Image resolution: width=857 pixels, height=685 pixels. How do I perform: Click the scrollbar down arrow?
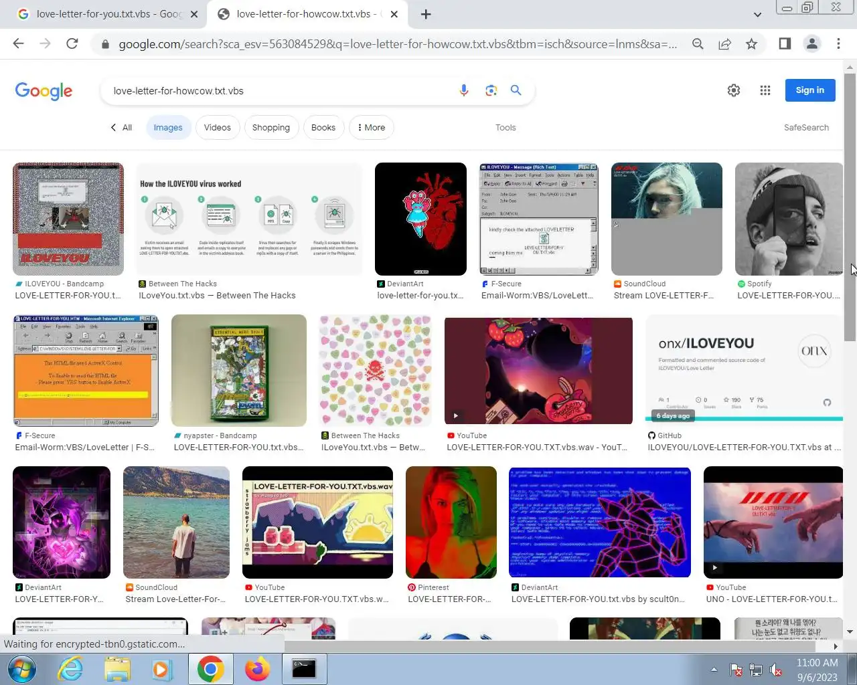pyautogui.click(x=850, y=631)
